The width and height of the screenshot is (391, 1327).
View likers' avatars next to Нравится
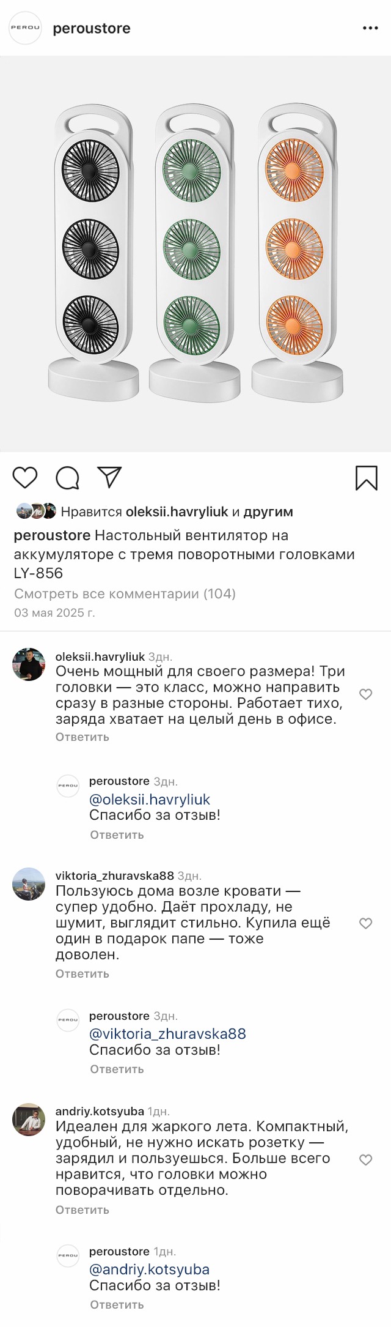[37, 511]
